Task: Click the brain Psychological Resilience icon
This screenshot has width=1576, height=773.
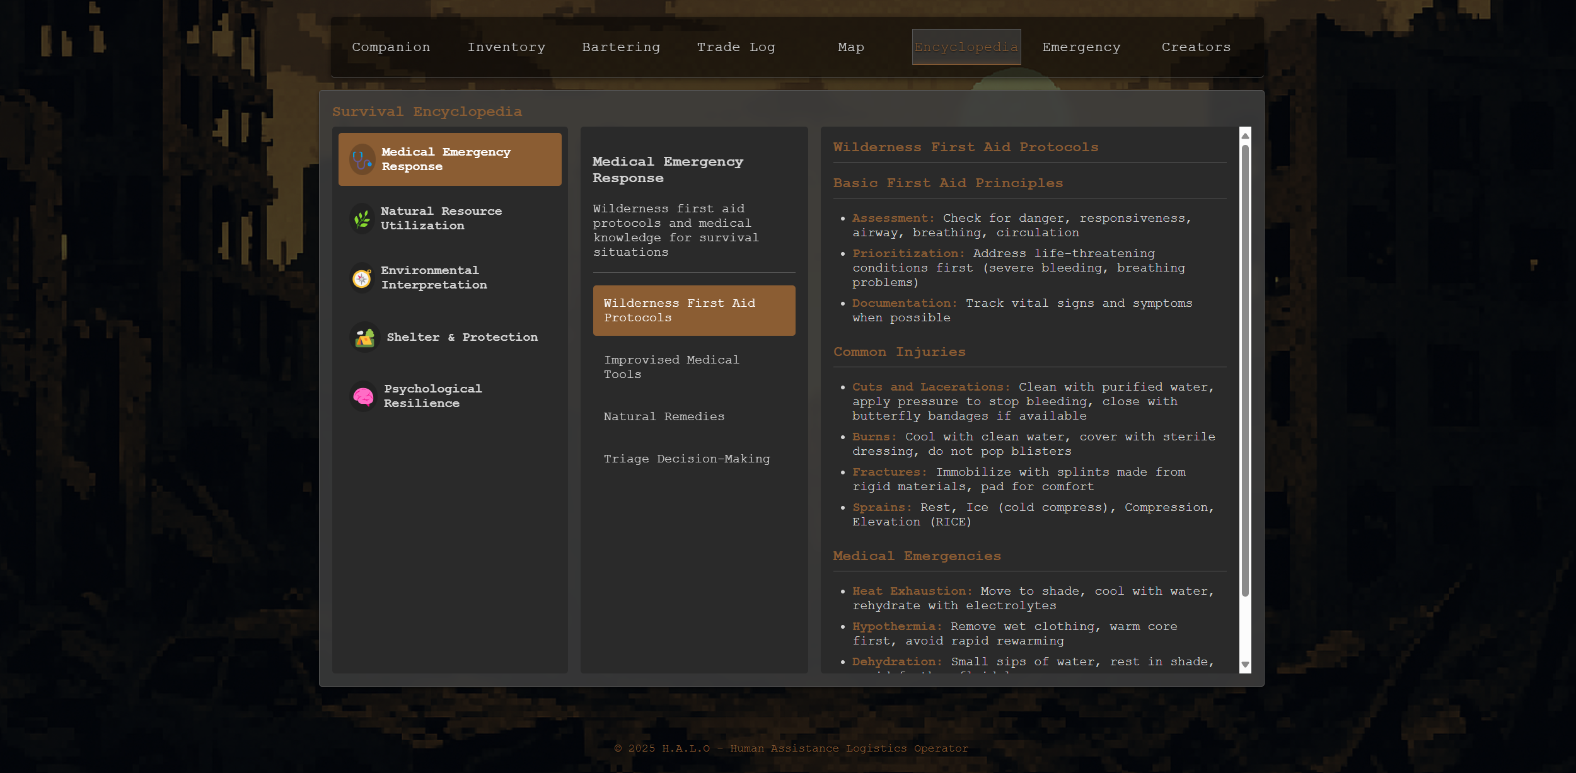Action: click(x=363, y=396)
